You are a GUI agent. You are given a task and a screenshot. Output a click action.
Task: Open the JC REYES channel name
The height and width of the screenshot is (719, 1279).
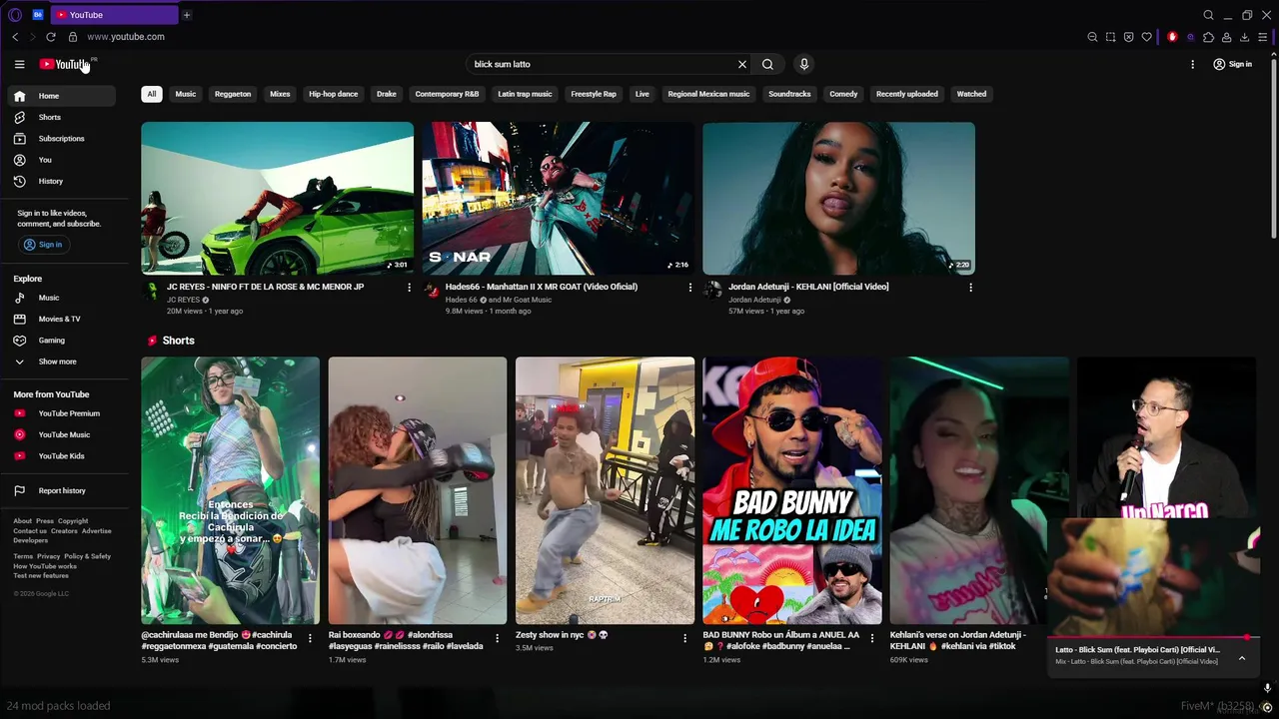click(183, 300)
